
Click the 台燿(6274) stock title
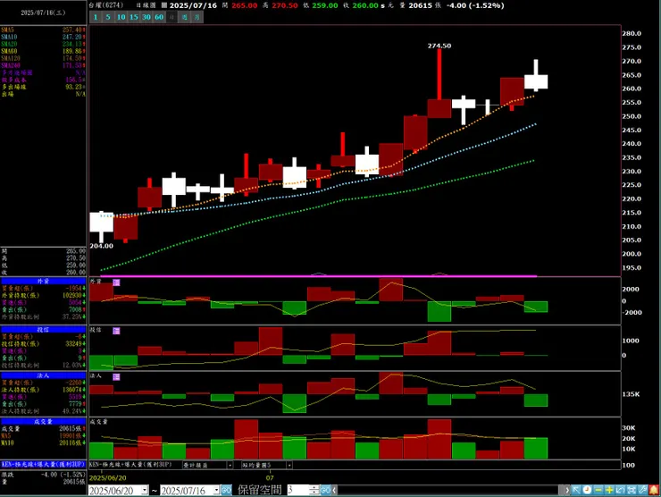pos(106,5)
